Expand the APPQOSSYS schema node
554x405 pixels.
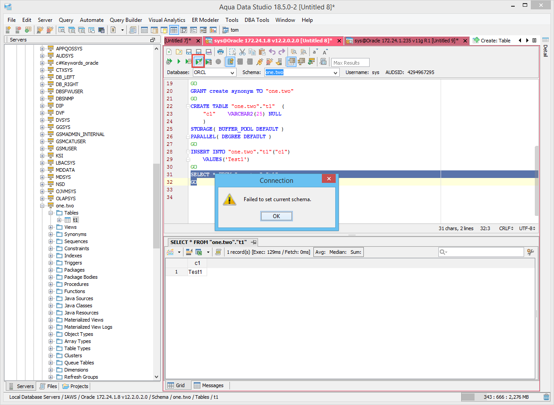pos(42,49)
